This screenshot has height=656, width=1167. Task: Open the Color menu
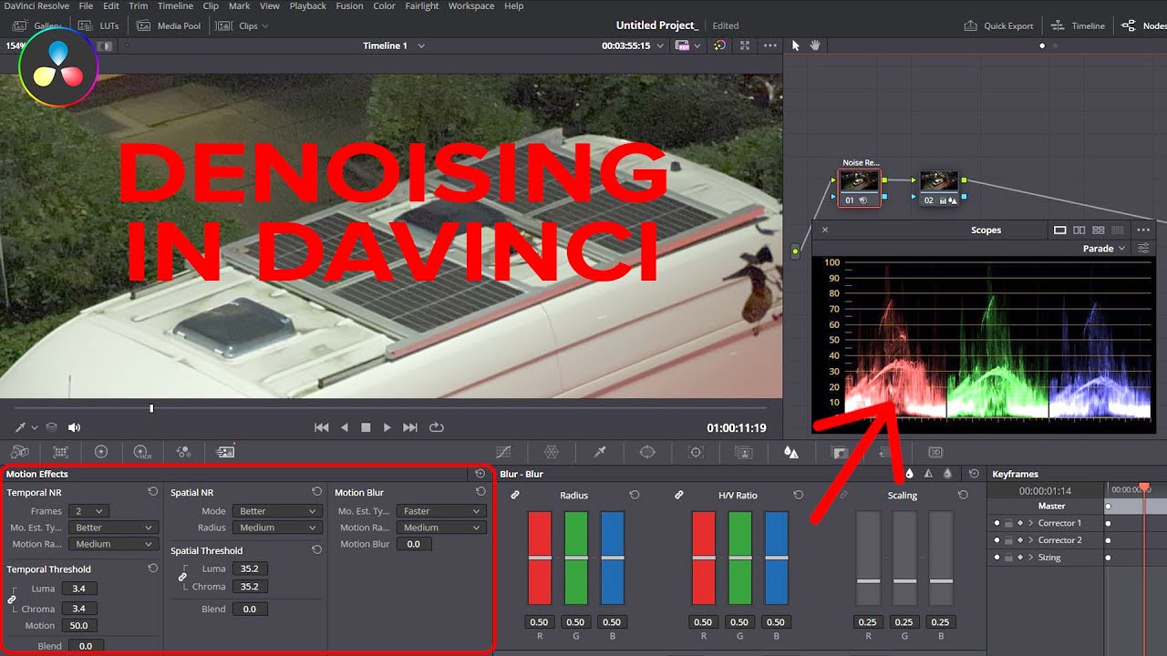[x=384, y=5]
